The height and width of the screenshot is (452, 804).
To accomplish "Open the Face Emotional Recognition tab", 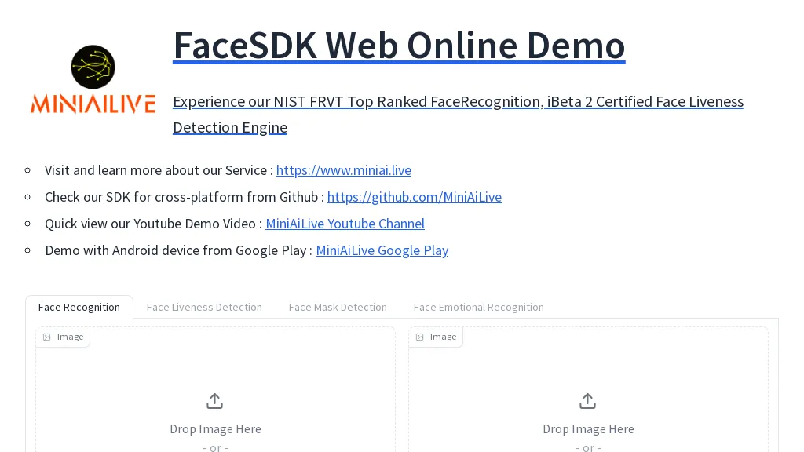I will pyautogui.click(x=478, y=307).
